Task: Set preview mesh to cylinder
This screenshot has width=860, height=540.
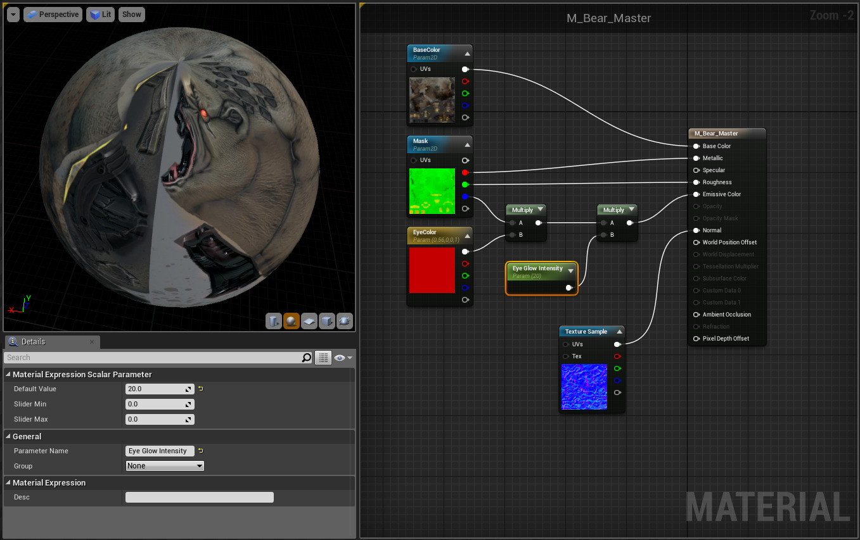Action: 273,321
